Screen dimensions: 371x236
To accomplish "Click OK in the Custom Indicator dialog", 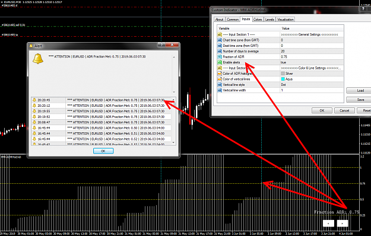I will 322,110.
